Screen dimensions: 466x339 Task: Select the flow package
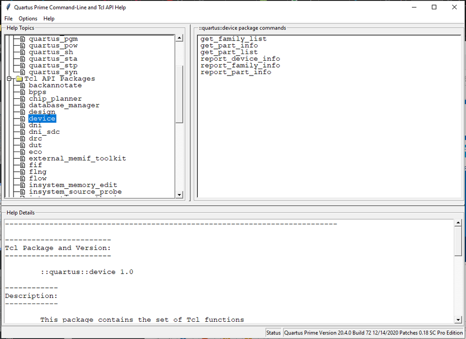[38, 178]
